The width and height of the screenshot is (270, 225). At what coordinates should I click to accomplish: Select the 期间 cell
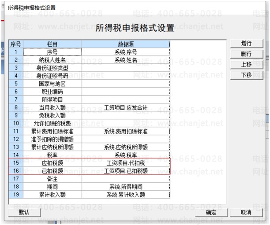[52, 187]
